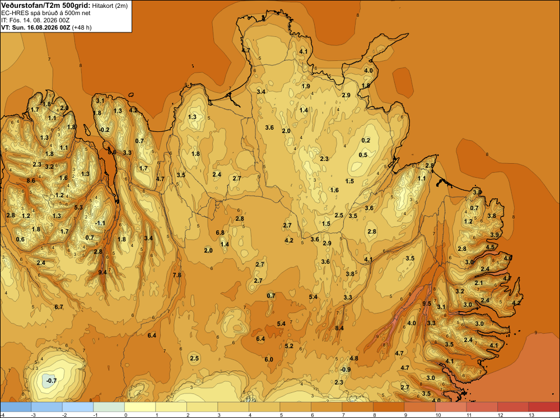Click the dark red swatch right of 13
This screenshot has width=560, height=418.
544,407
